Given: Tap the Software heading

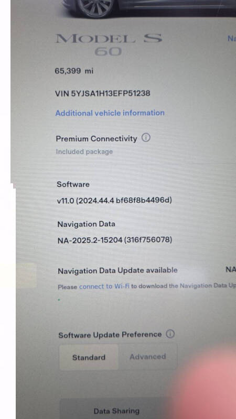Looking at the screenshot, I should [73, 184].
